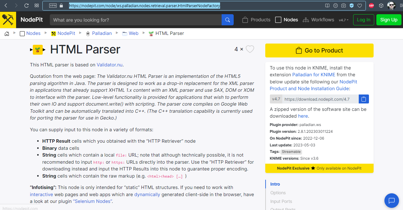Viewport: 403px width, 210px height.
Task: Open the ABP Adblock Plus extension
Action: [x=371, y=6]
